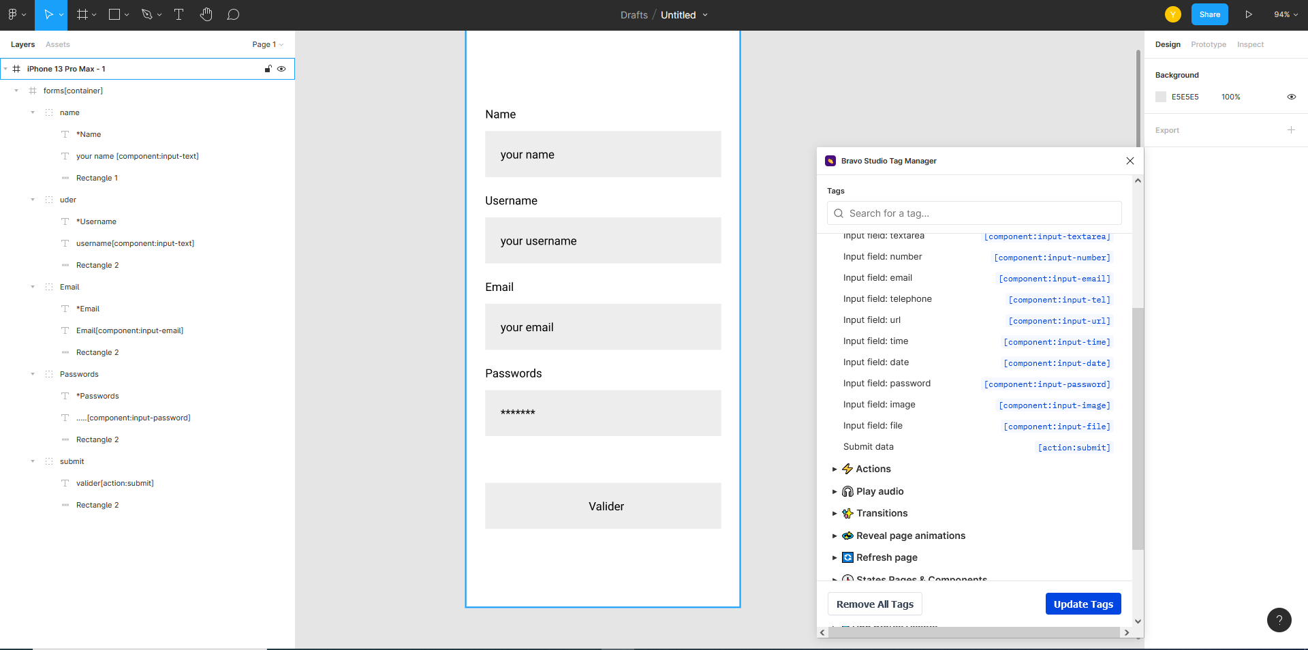Click the E5E5E5 background color swatch
This screenshot has height=650, width=1308.
coord(1161,97)
